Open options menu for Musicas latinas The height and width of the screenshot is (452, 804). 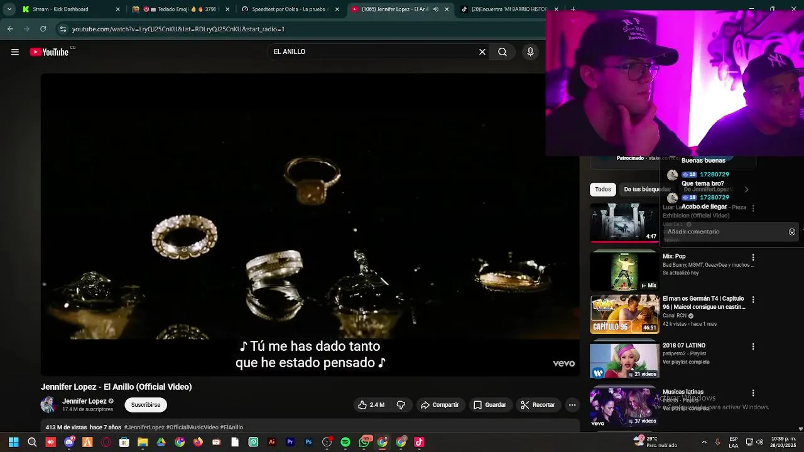(x=753, y=393)
